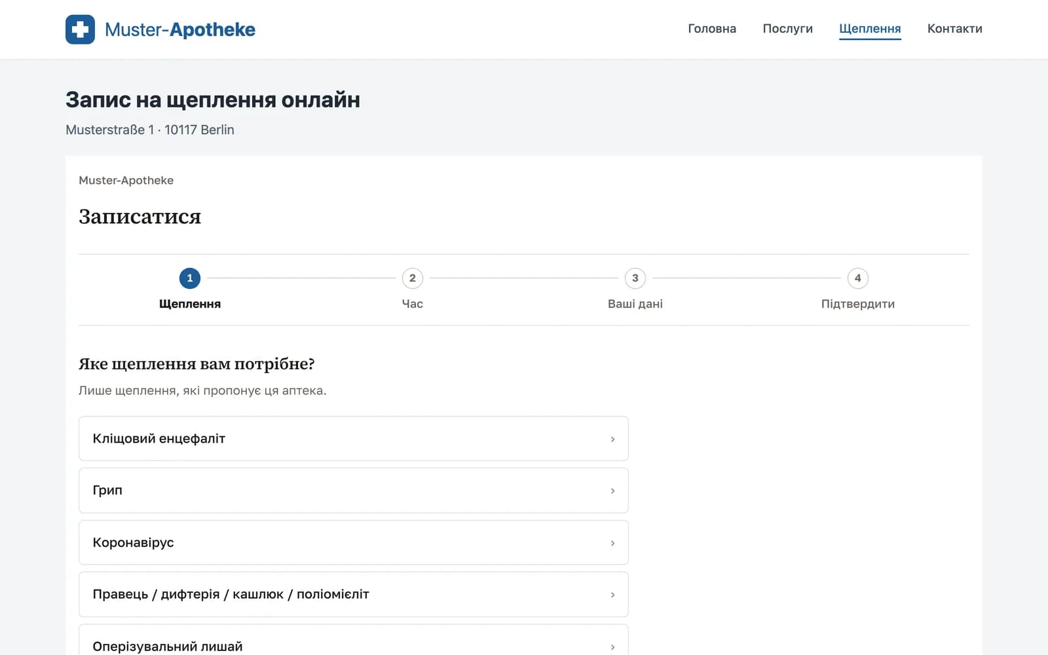The height and width of the screenshot is (655, 1048).
Task: Click the heading Яке щеплення вам потрібне?
Action: pyautogui.click(x=196, y=364)
